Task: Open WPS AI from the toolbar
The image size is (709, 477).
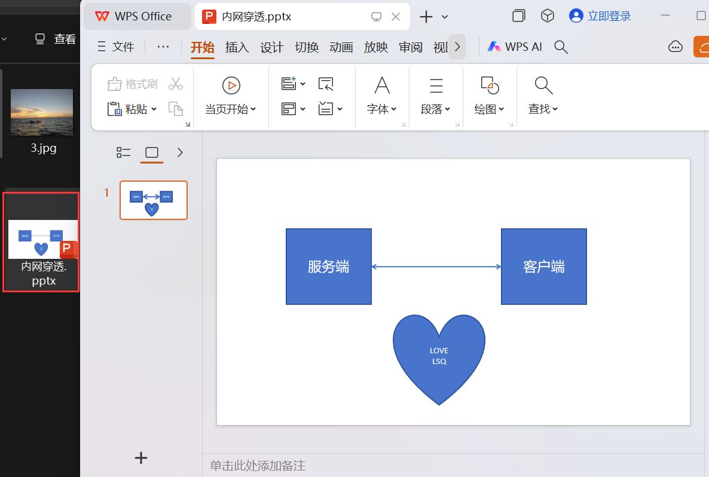Action: click(x=515, y=46)
